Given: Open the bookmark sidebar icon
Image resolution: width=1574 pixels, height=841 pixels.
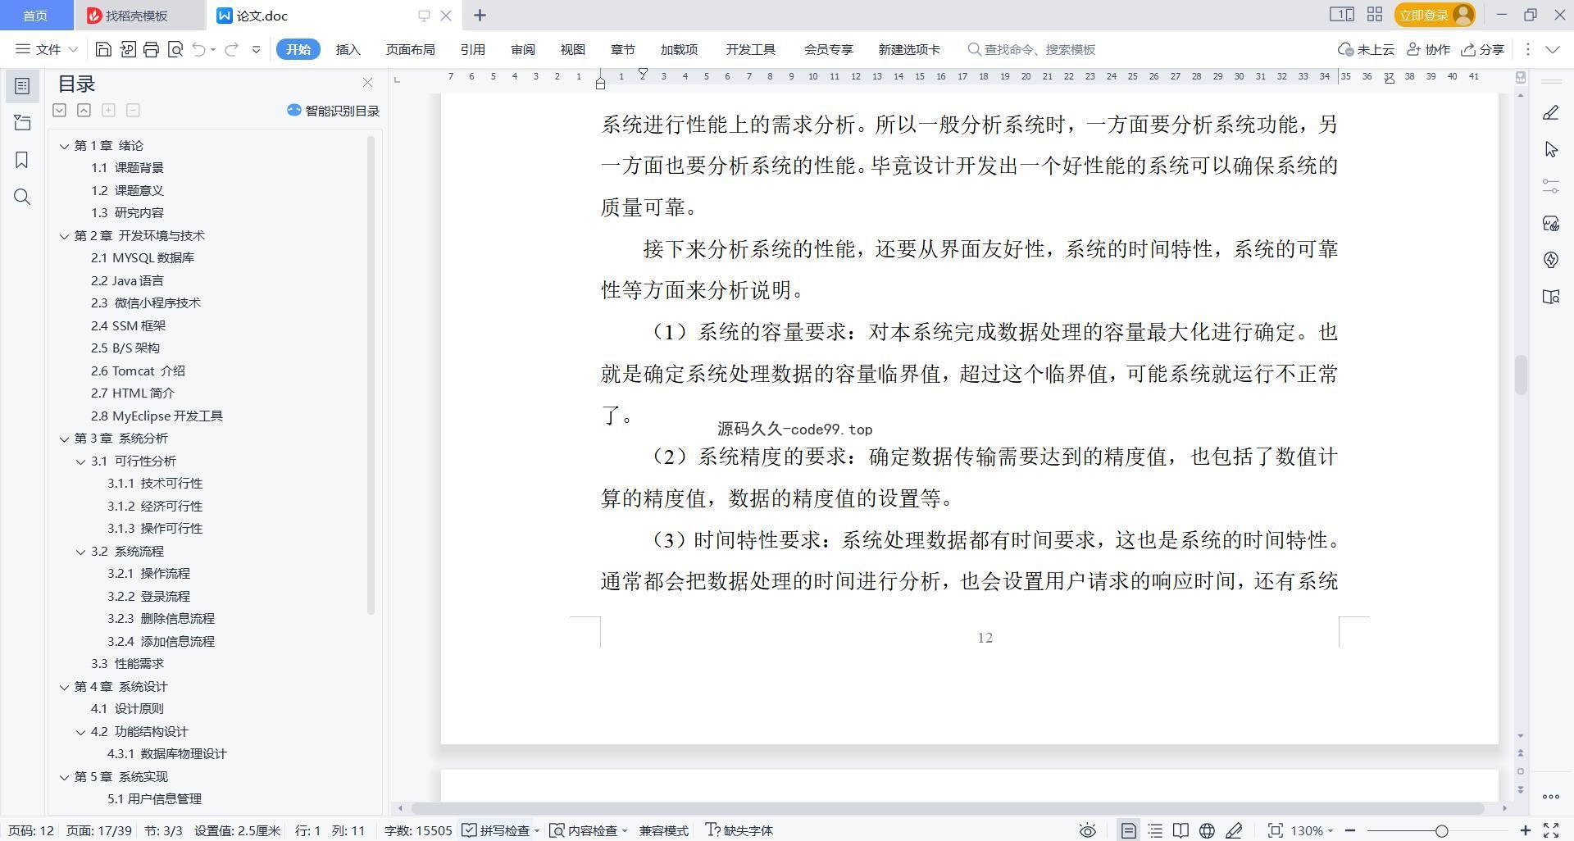Looking at the screenshot, I should tap(22, 160).
